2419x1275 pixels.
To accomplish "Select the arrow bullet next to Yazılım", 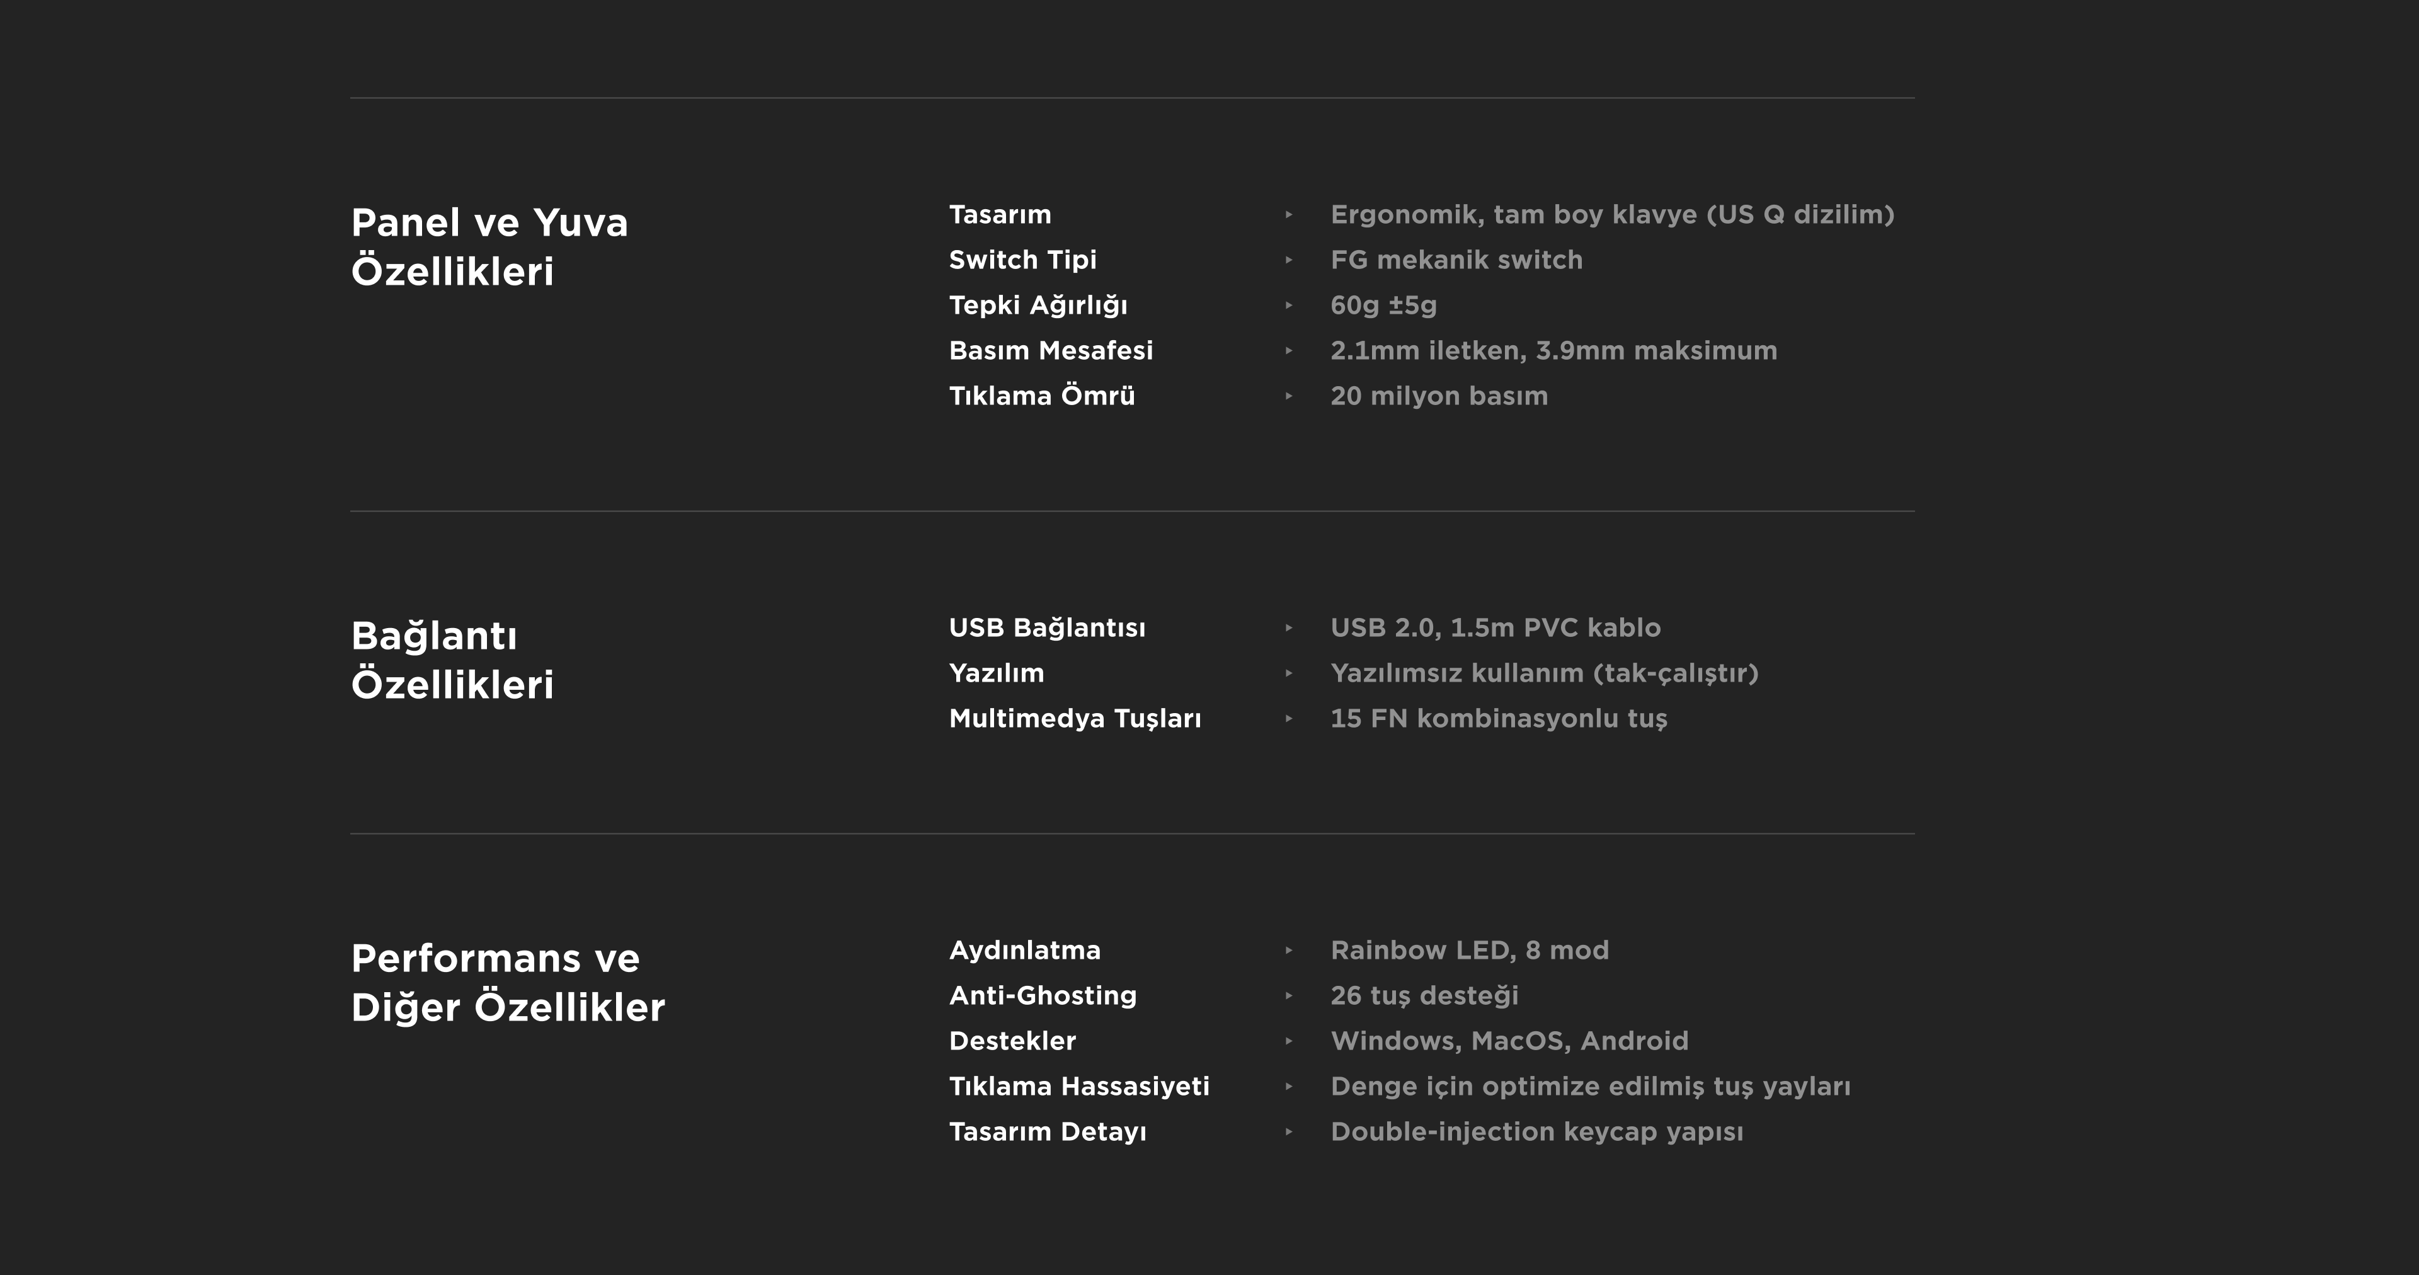I will pos(1288,673).
